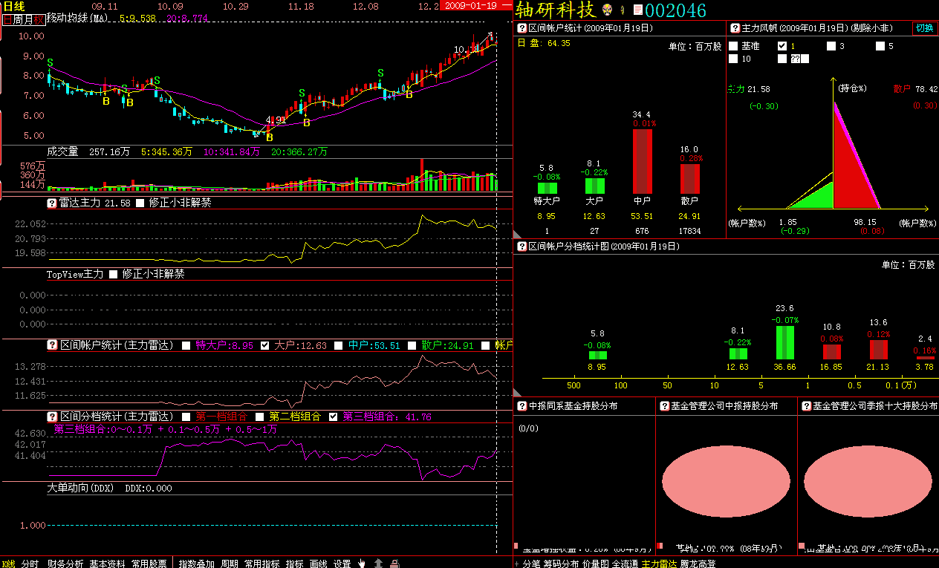Toggle the 权 adjustment option
The width and height of the screenshot is (939, 568).
(x=39, y=20)
